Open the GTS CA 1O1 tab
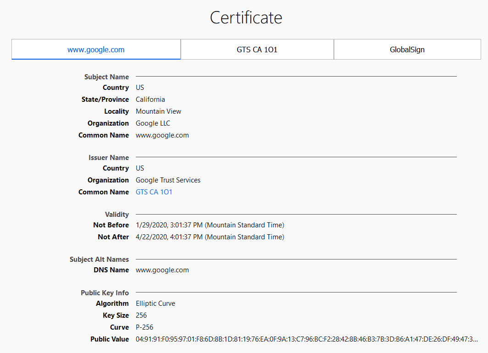The width and height of the screenshot is (488, 353). pos(257,50)
